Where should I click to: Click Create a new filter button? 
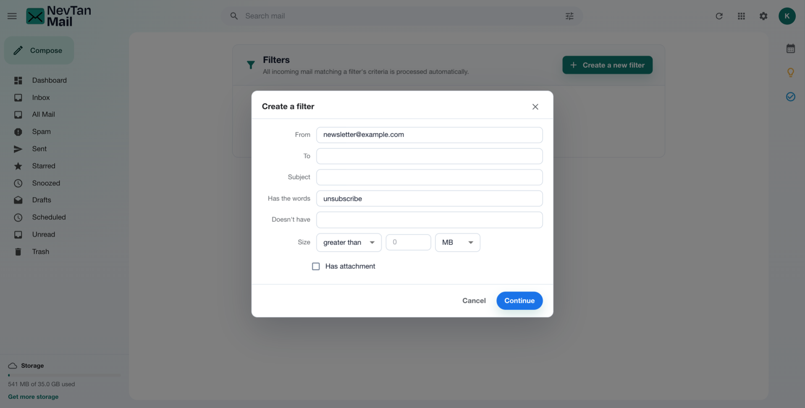(x=607, y=65)
